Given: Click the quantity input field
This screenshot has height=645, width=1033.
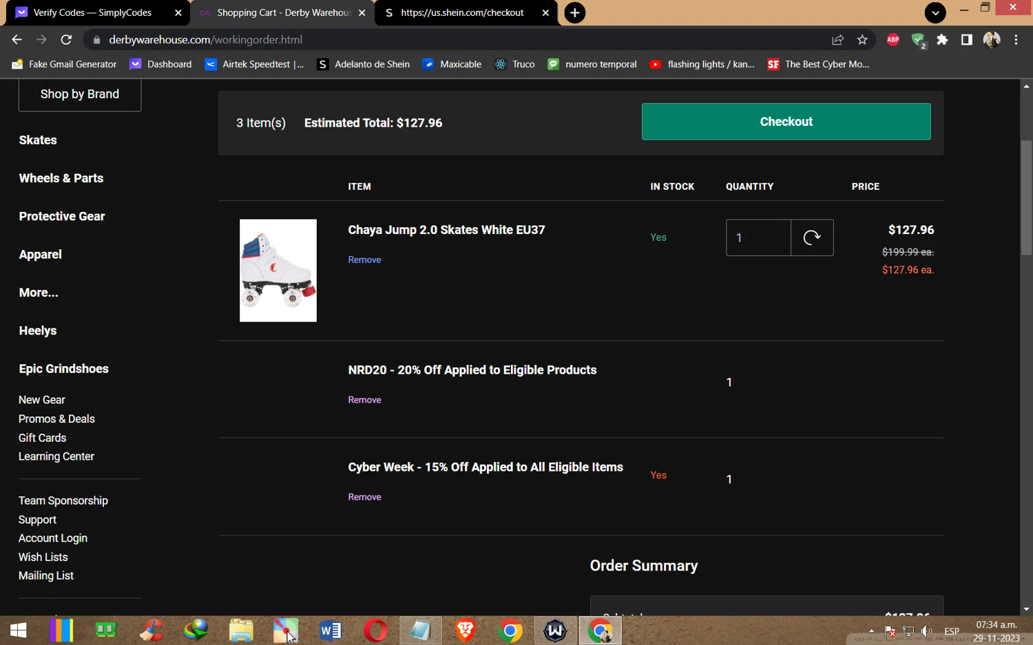Looking at the screenshot, I should pos(758,237).
